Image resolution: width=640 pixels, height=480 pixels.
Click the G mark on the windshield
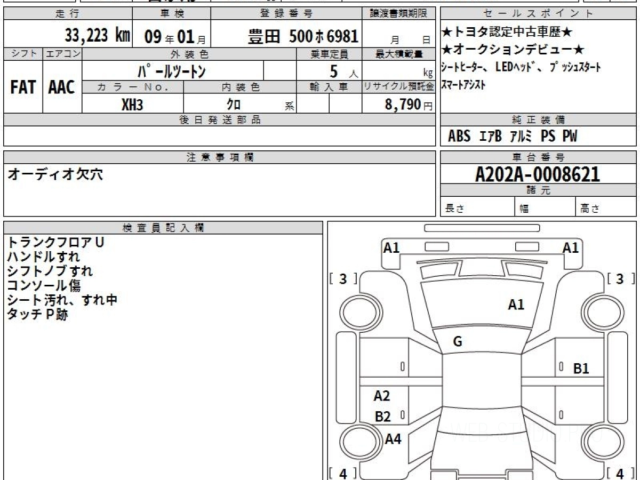(x=458, y=342)
